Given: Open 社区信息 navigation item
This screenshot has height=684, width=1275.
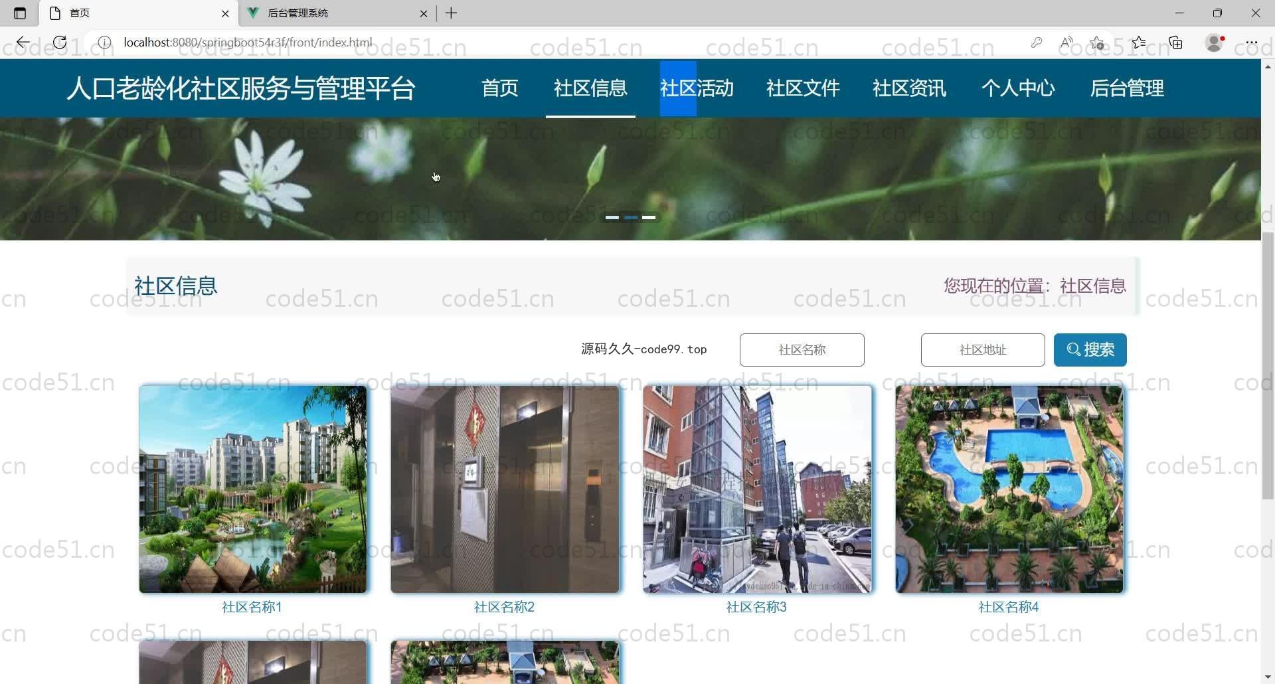Looking at the screenshot, I should pos(590,88).
